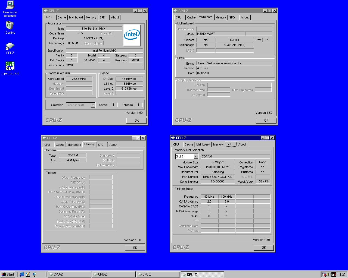
Task: Open the Start menu
Action: coord(8,274)
